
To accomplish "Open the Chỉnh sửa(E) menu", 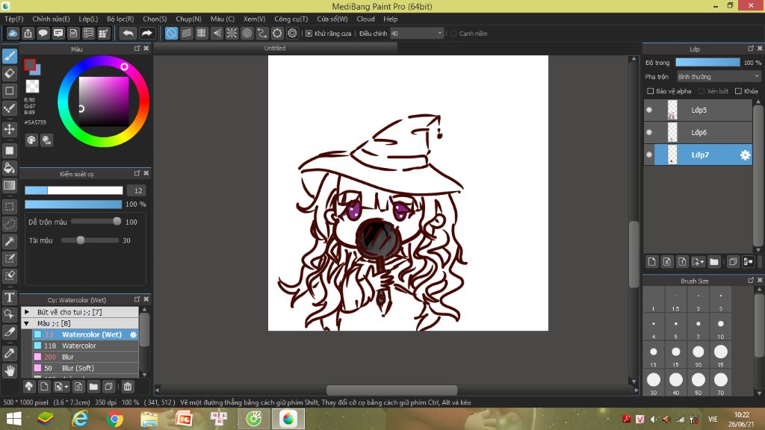I will [52, 19].
